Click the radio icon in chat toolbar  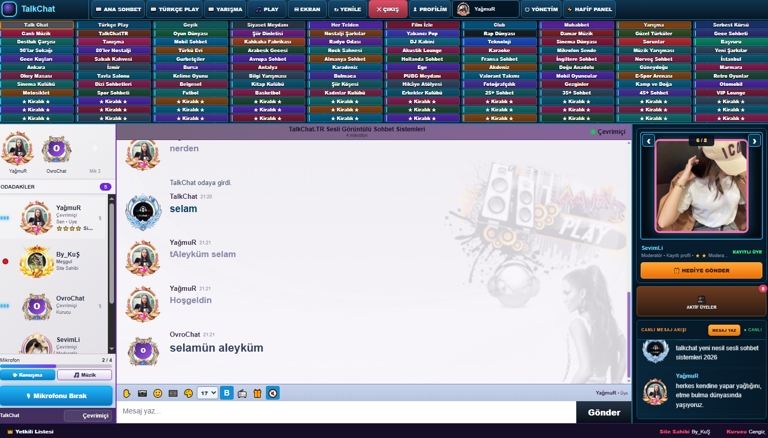click(x=242, y=393)
